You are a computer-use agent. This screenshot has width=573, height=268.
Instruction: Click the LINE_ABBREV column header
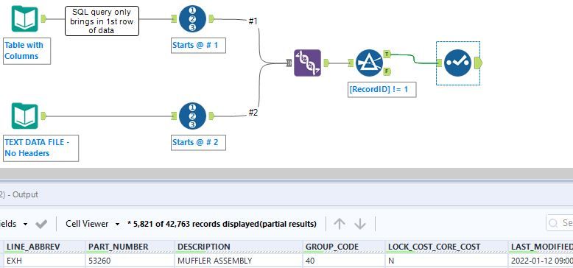coord(45,247)
